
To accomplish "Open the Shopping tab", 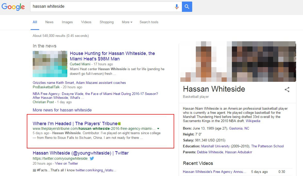I will pyautogui.click(x=106, y=22).
